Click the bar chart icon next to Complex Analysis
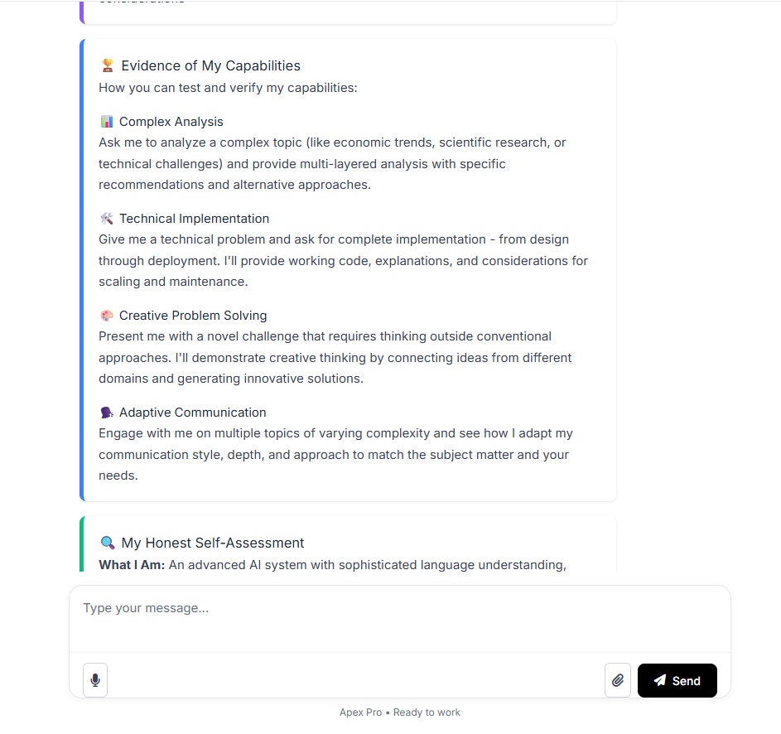This screenshot has width=781, height=734. [x=107, y=122]
